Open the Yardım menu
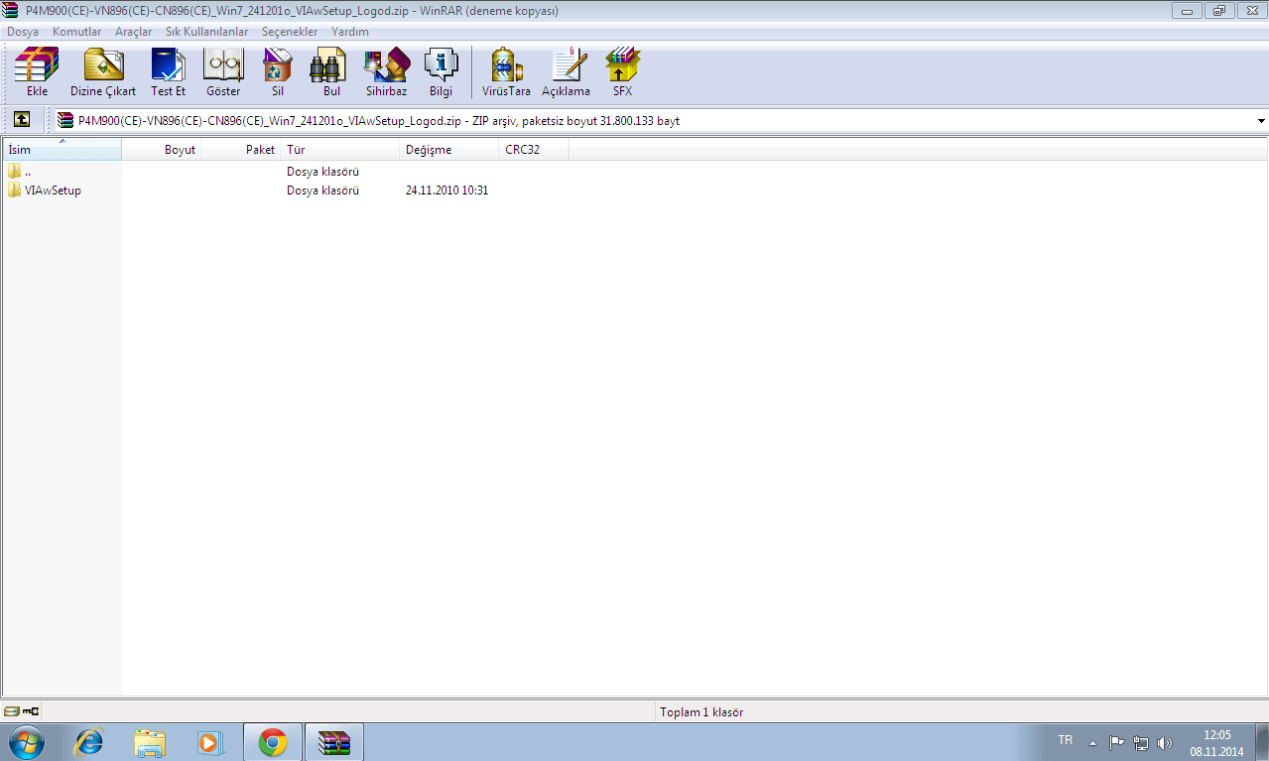The width and height of the screenshot is (1269, 761). tap(350, 32)
